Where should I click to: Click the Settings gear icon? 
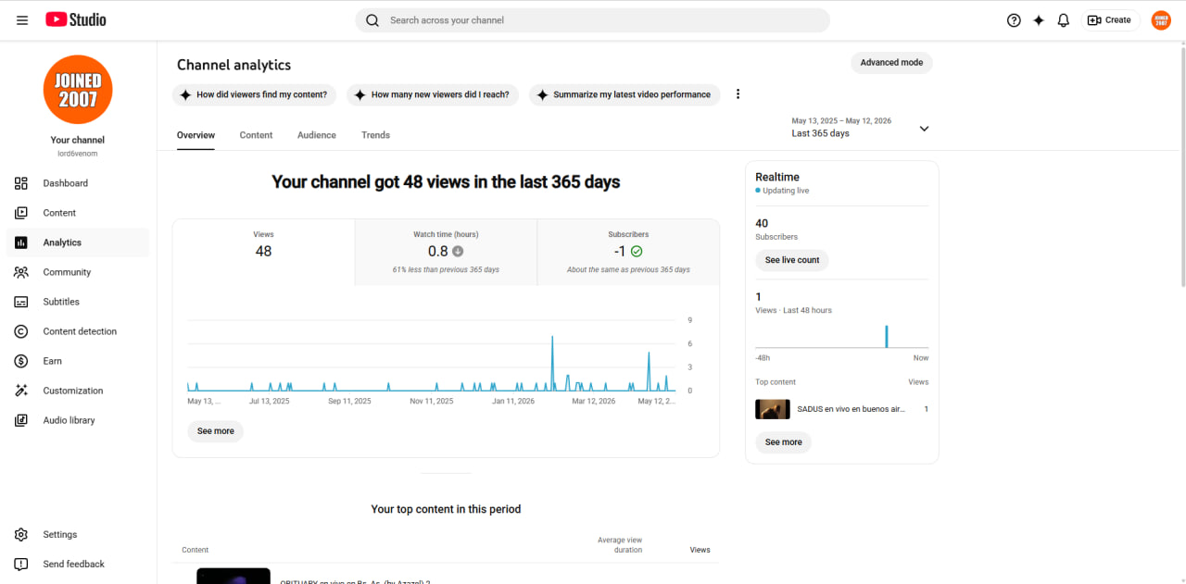click(x=21, y=535)
